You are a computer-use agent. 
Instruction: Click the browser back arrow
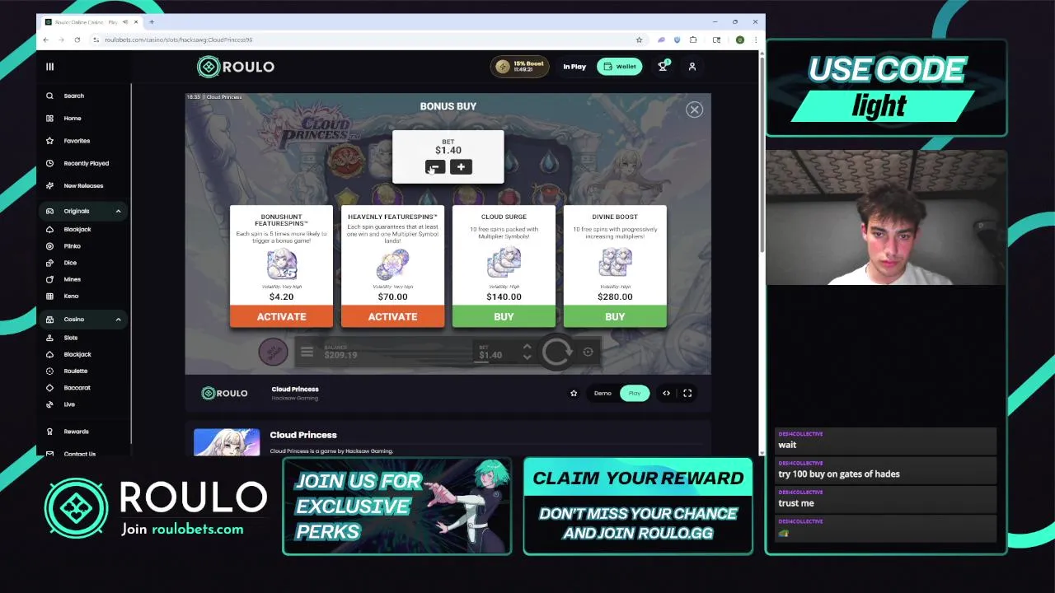46,40
